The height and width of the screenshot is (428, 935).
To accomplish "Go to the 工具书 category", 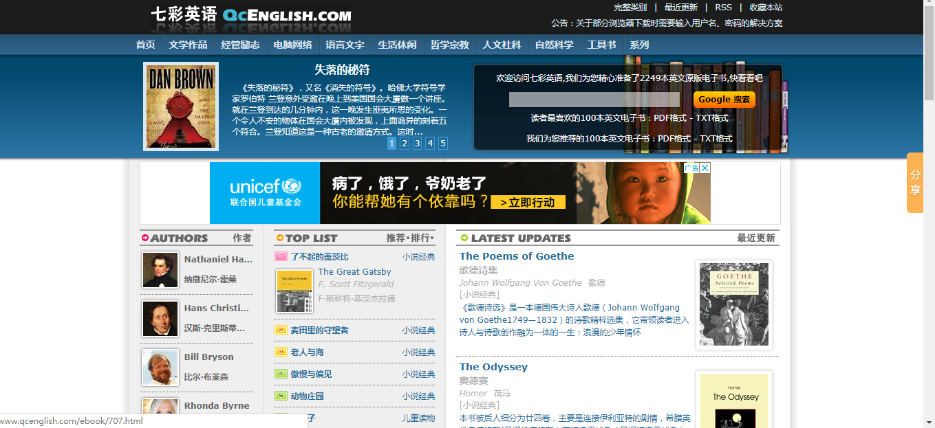I will coord(602,45).
